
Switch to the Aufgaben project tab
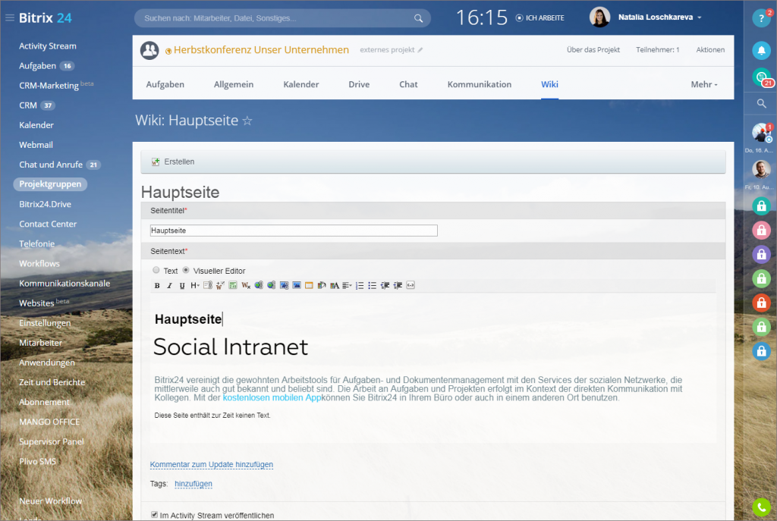tap(165, 85)
